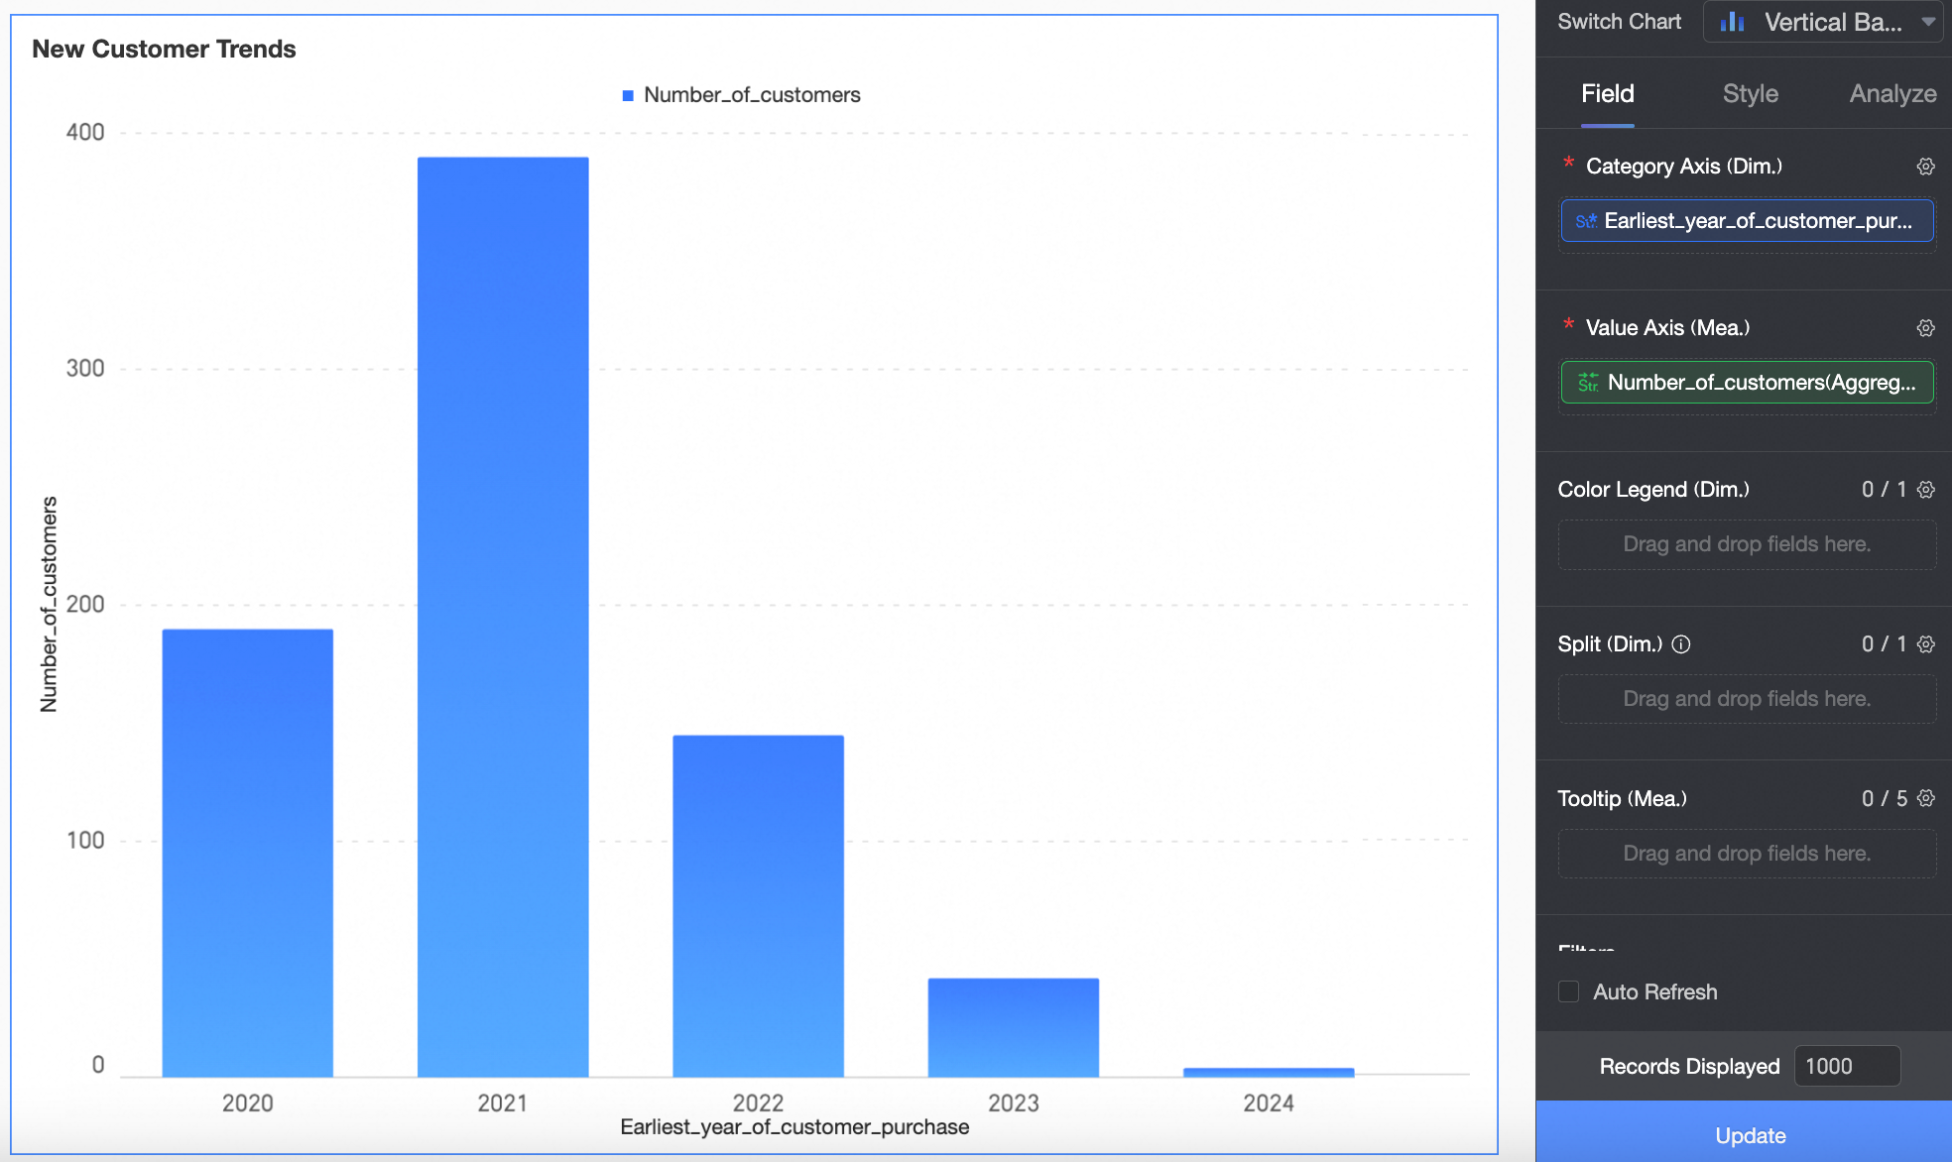
Task: Switch to the Analyze tab
Action: [x=1891, y=94]
